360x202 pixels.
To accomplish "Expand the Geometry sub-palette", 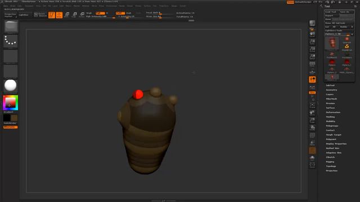I will click(331, 90).
